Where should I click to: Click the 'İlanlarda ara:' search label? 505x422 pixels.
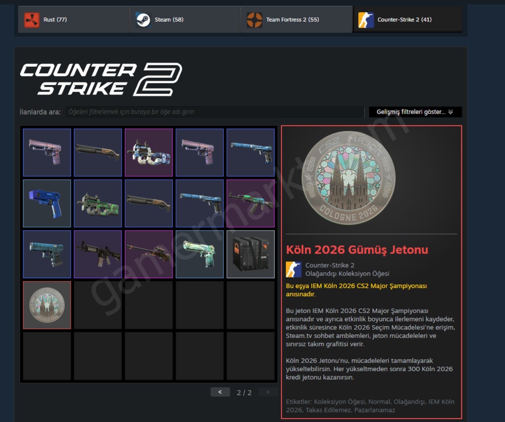tap(40, 112)
